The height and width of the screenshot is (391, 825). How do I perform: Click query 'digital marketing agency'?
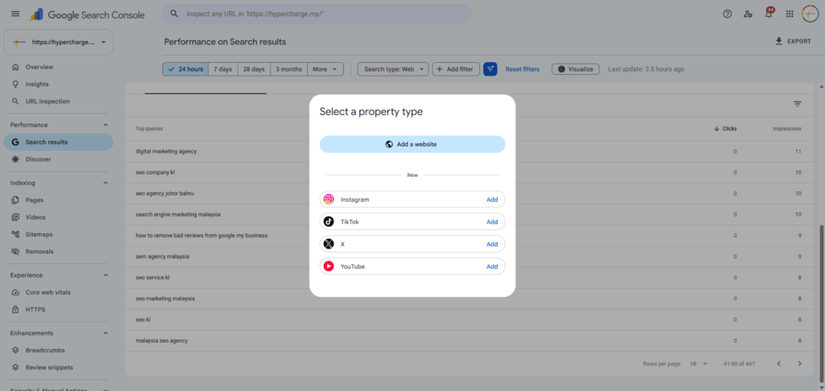(166, 151)
